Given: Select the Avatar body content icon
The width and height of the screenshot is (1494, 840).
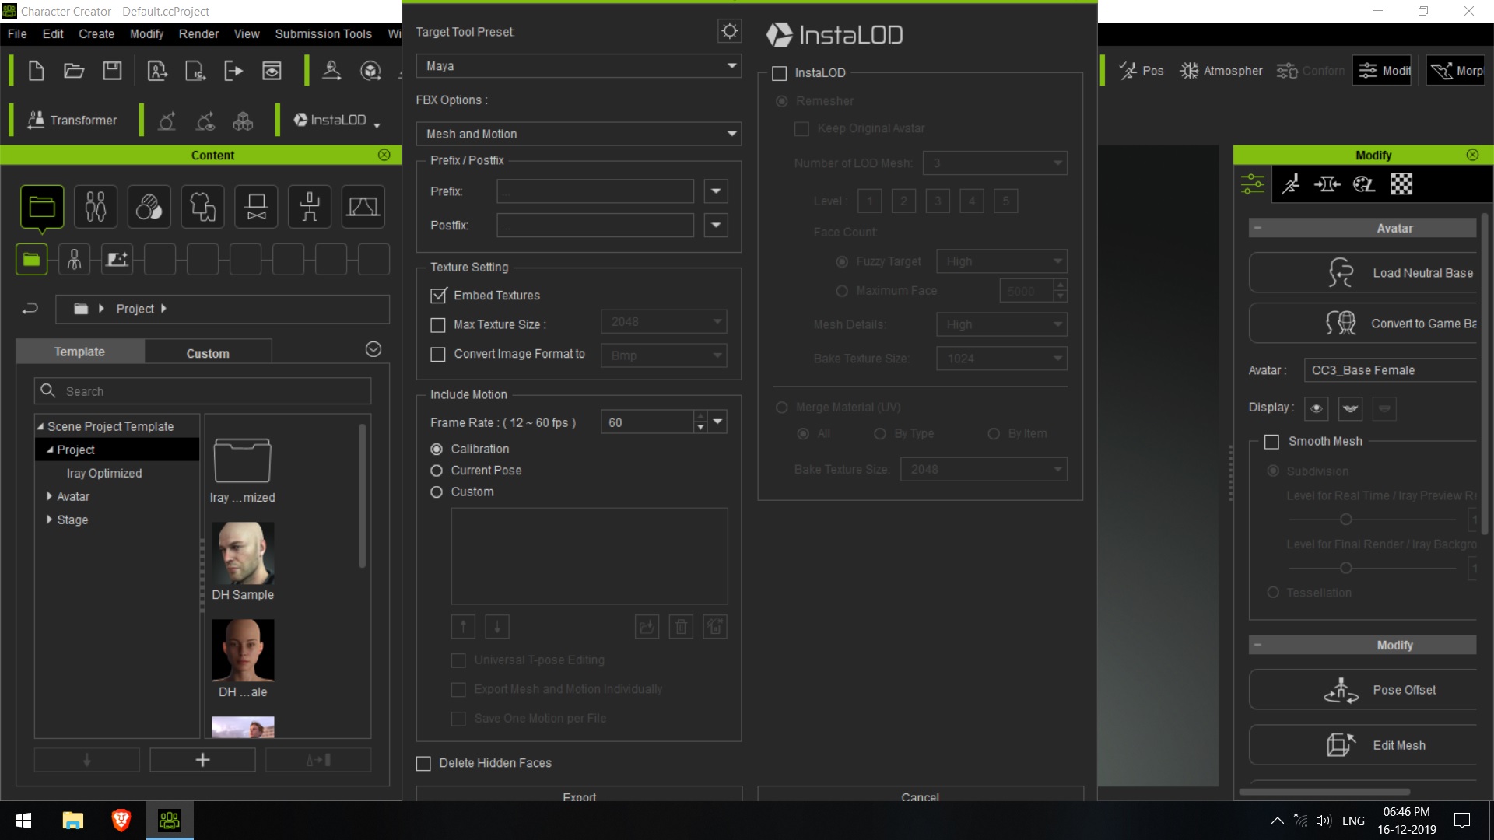Looking at the screenshot, I should tap(96, 207).
